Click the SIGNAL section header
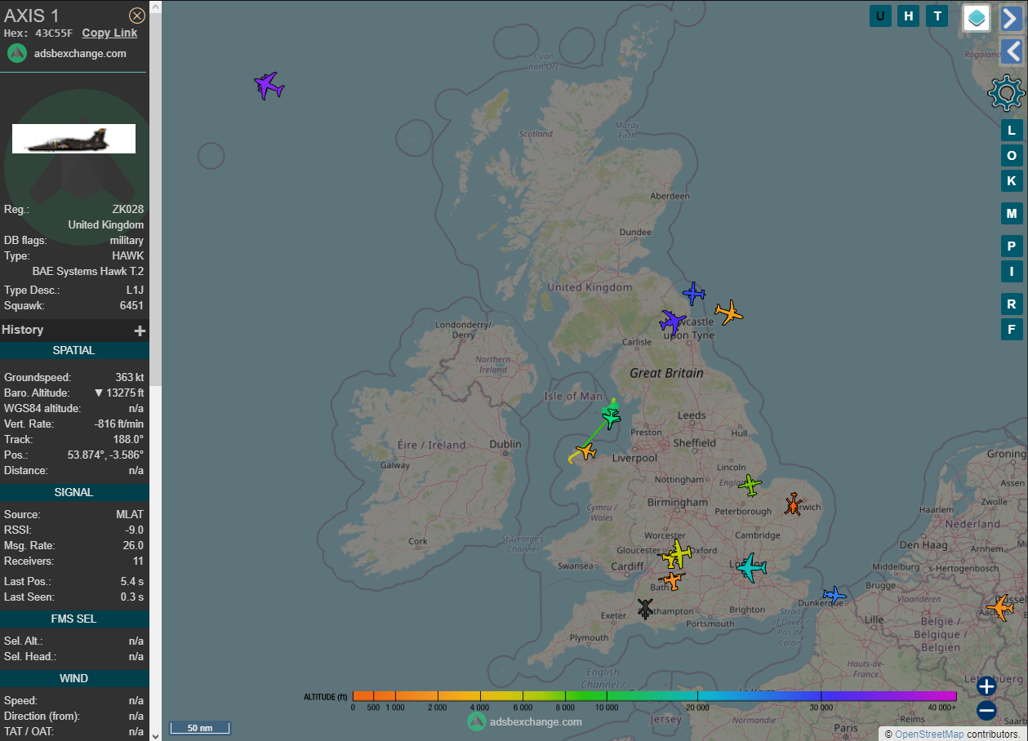This screenshot has width=1028, height=741. point(74,493)
